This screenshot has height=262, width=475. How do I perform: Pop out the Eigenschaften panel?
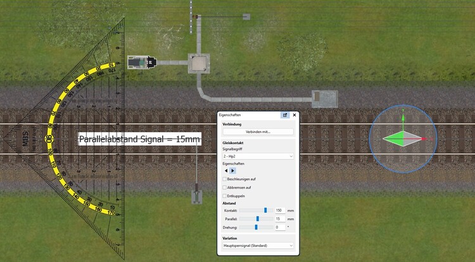(x=285, y=115)
